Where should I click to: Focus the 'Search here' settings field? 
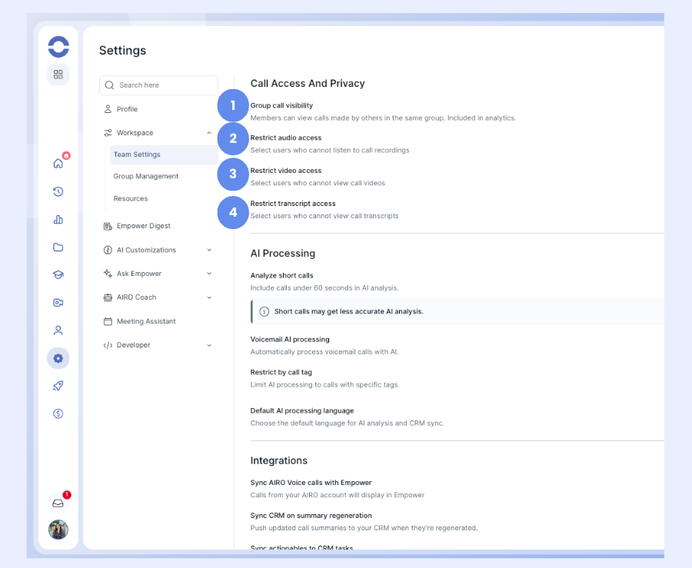[159, 85]
